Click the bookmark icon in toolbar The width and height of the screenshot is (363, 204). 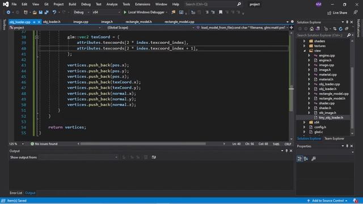coord(221,12)
